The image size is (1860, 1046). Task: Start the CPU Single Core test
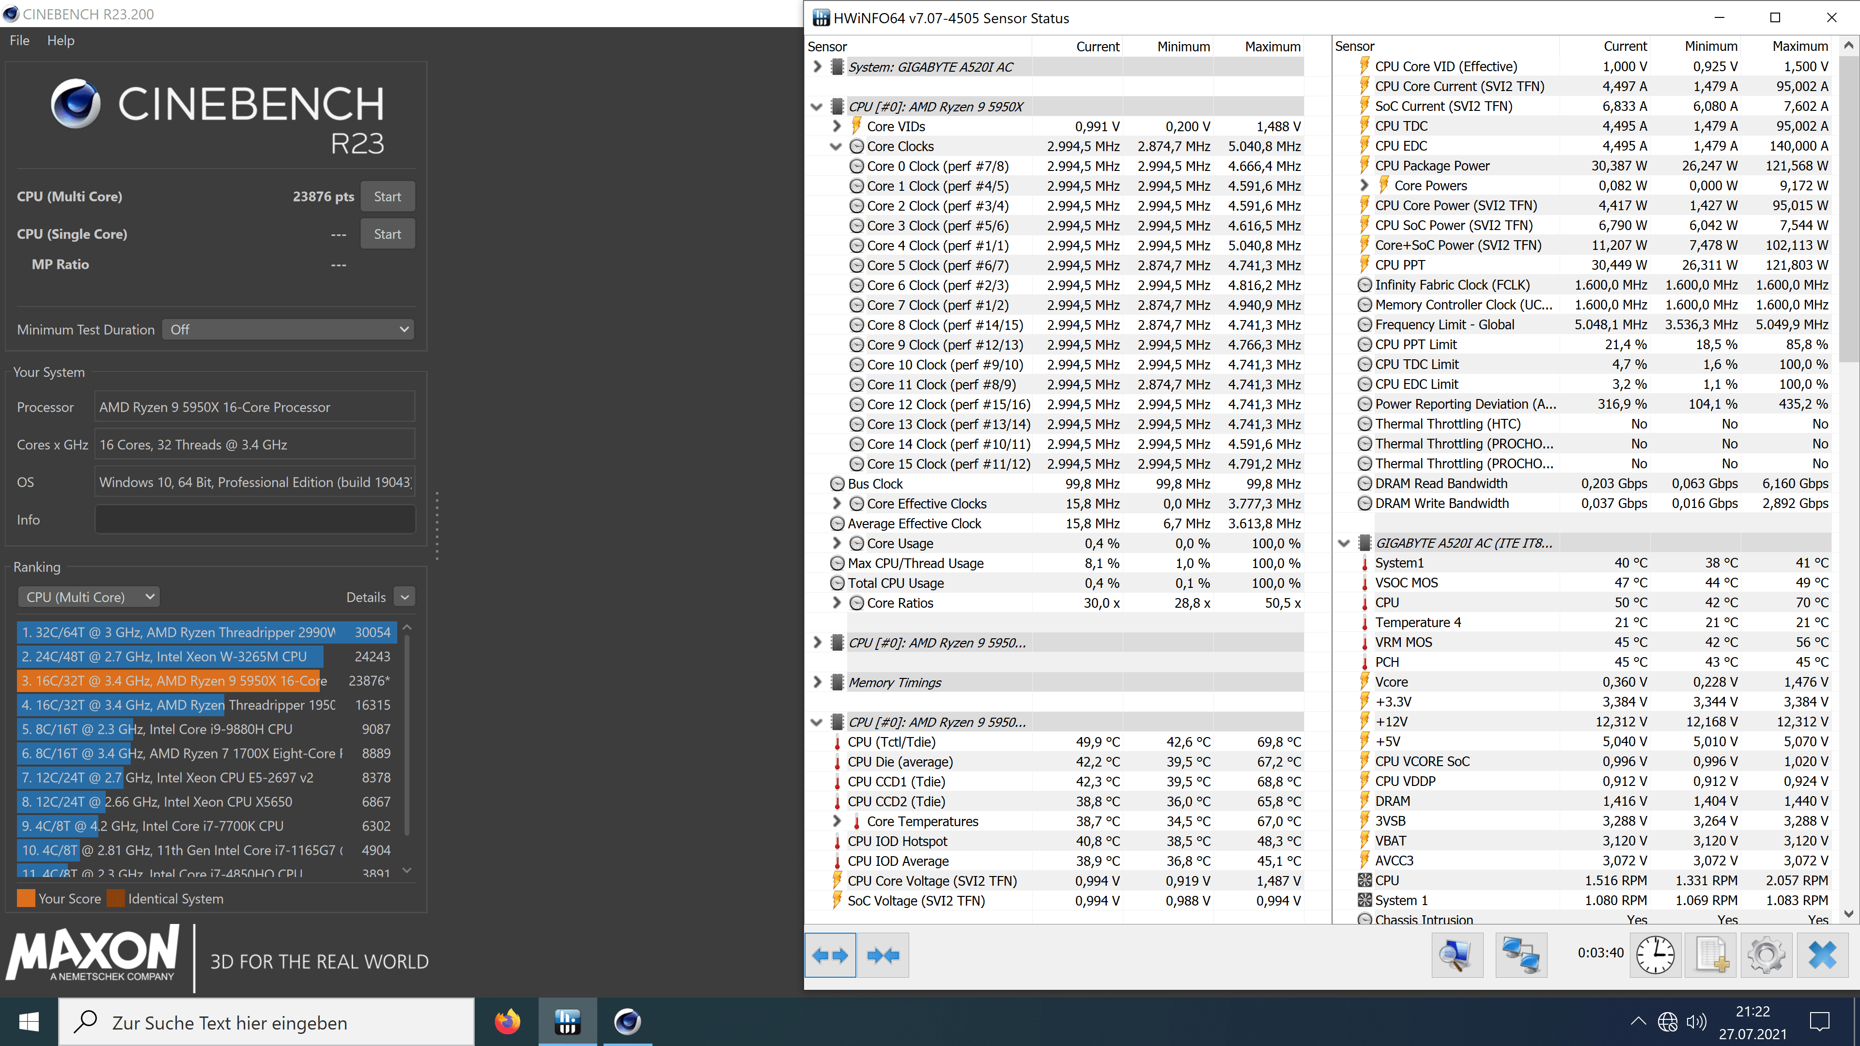tap(387, 234)
